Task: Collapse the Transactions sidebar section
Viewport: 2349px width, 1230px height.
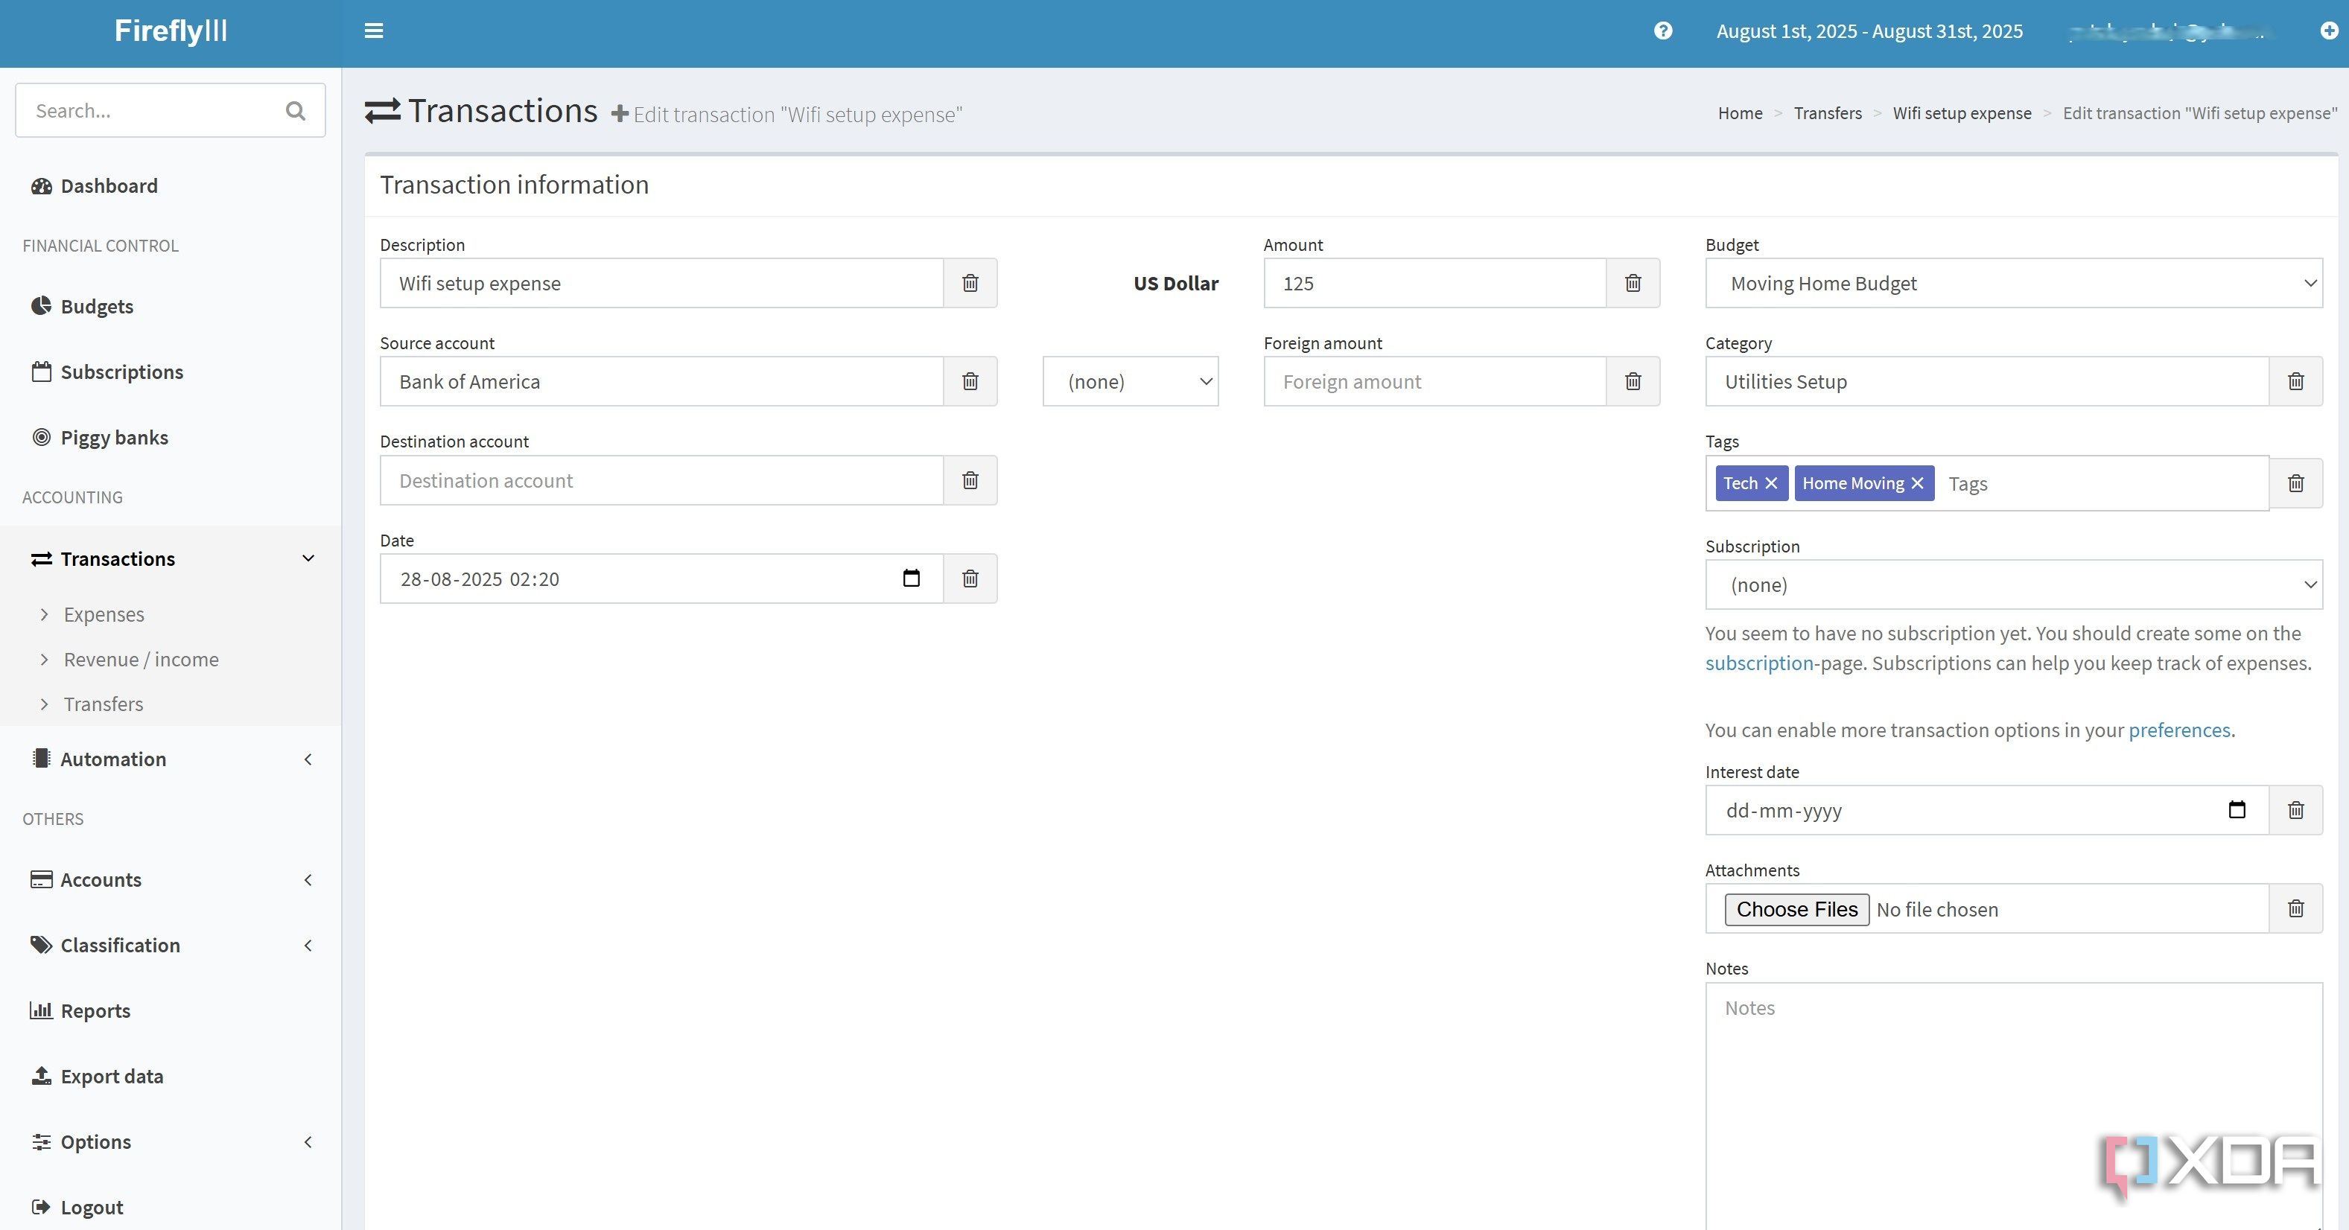Action: [x=171, y=558]
